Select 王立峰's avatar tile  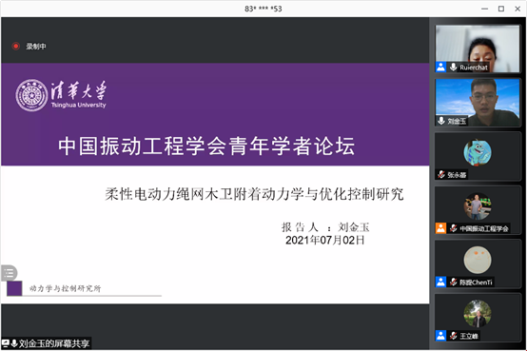click(x=478, y=318)
